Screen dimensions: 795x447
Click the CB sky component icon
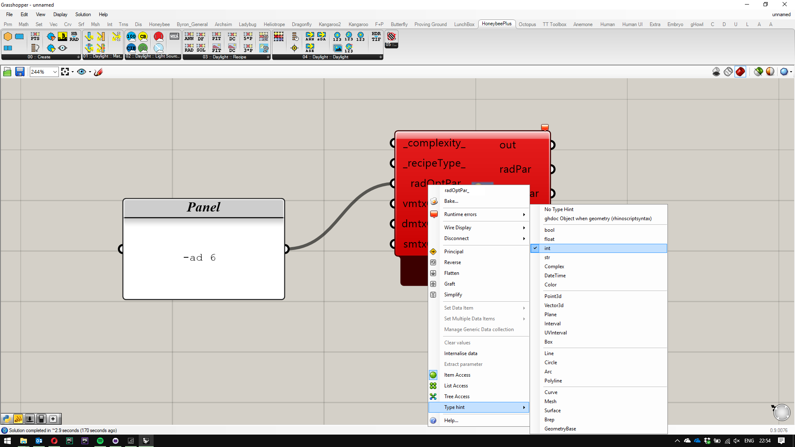(143, 36)
